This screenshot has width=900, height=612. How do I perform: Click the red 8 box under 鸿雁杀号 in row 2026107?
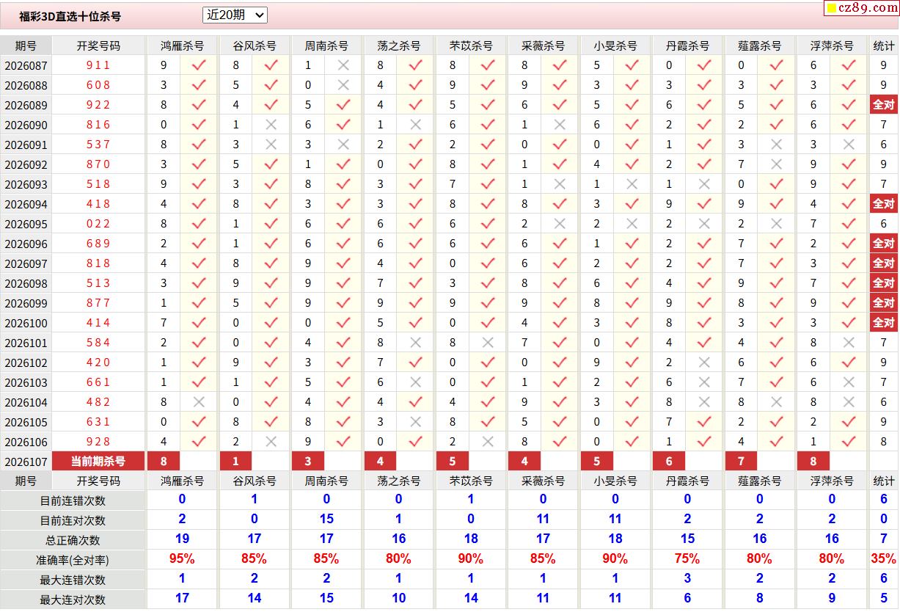click(x=164, y=462)
